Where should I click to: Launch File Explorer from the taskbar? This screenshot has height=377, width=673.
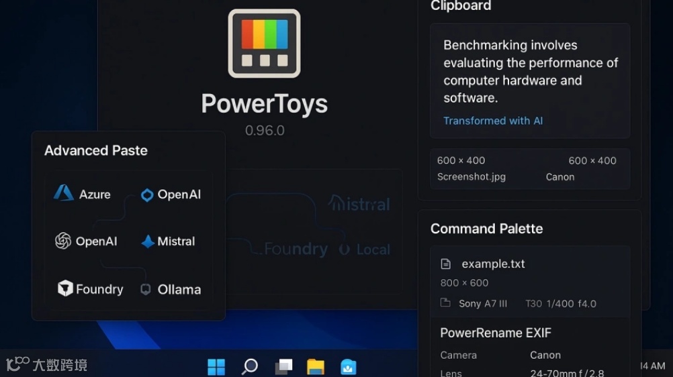[316, 367]
